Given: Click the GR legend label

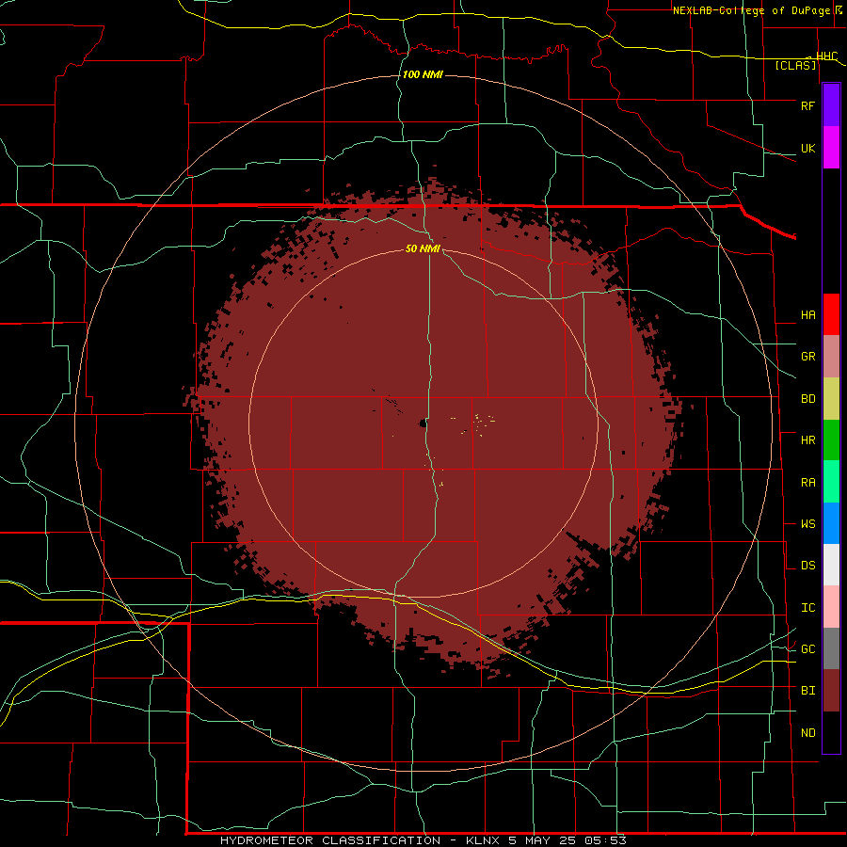Looking at the screenshot, I should click(807, 357).
